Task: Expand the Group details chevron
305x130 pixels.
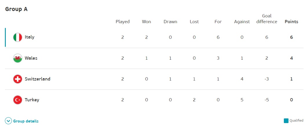Action: coord(8,121)
